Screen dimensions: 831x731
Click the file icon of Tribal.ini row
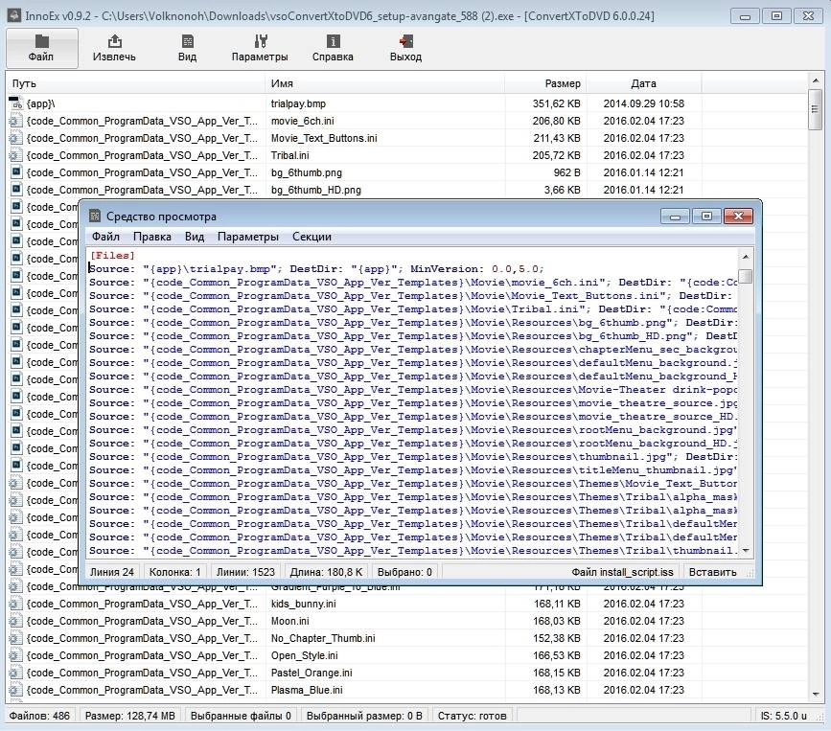[x=16, y=155]
